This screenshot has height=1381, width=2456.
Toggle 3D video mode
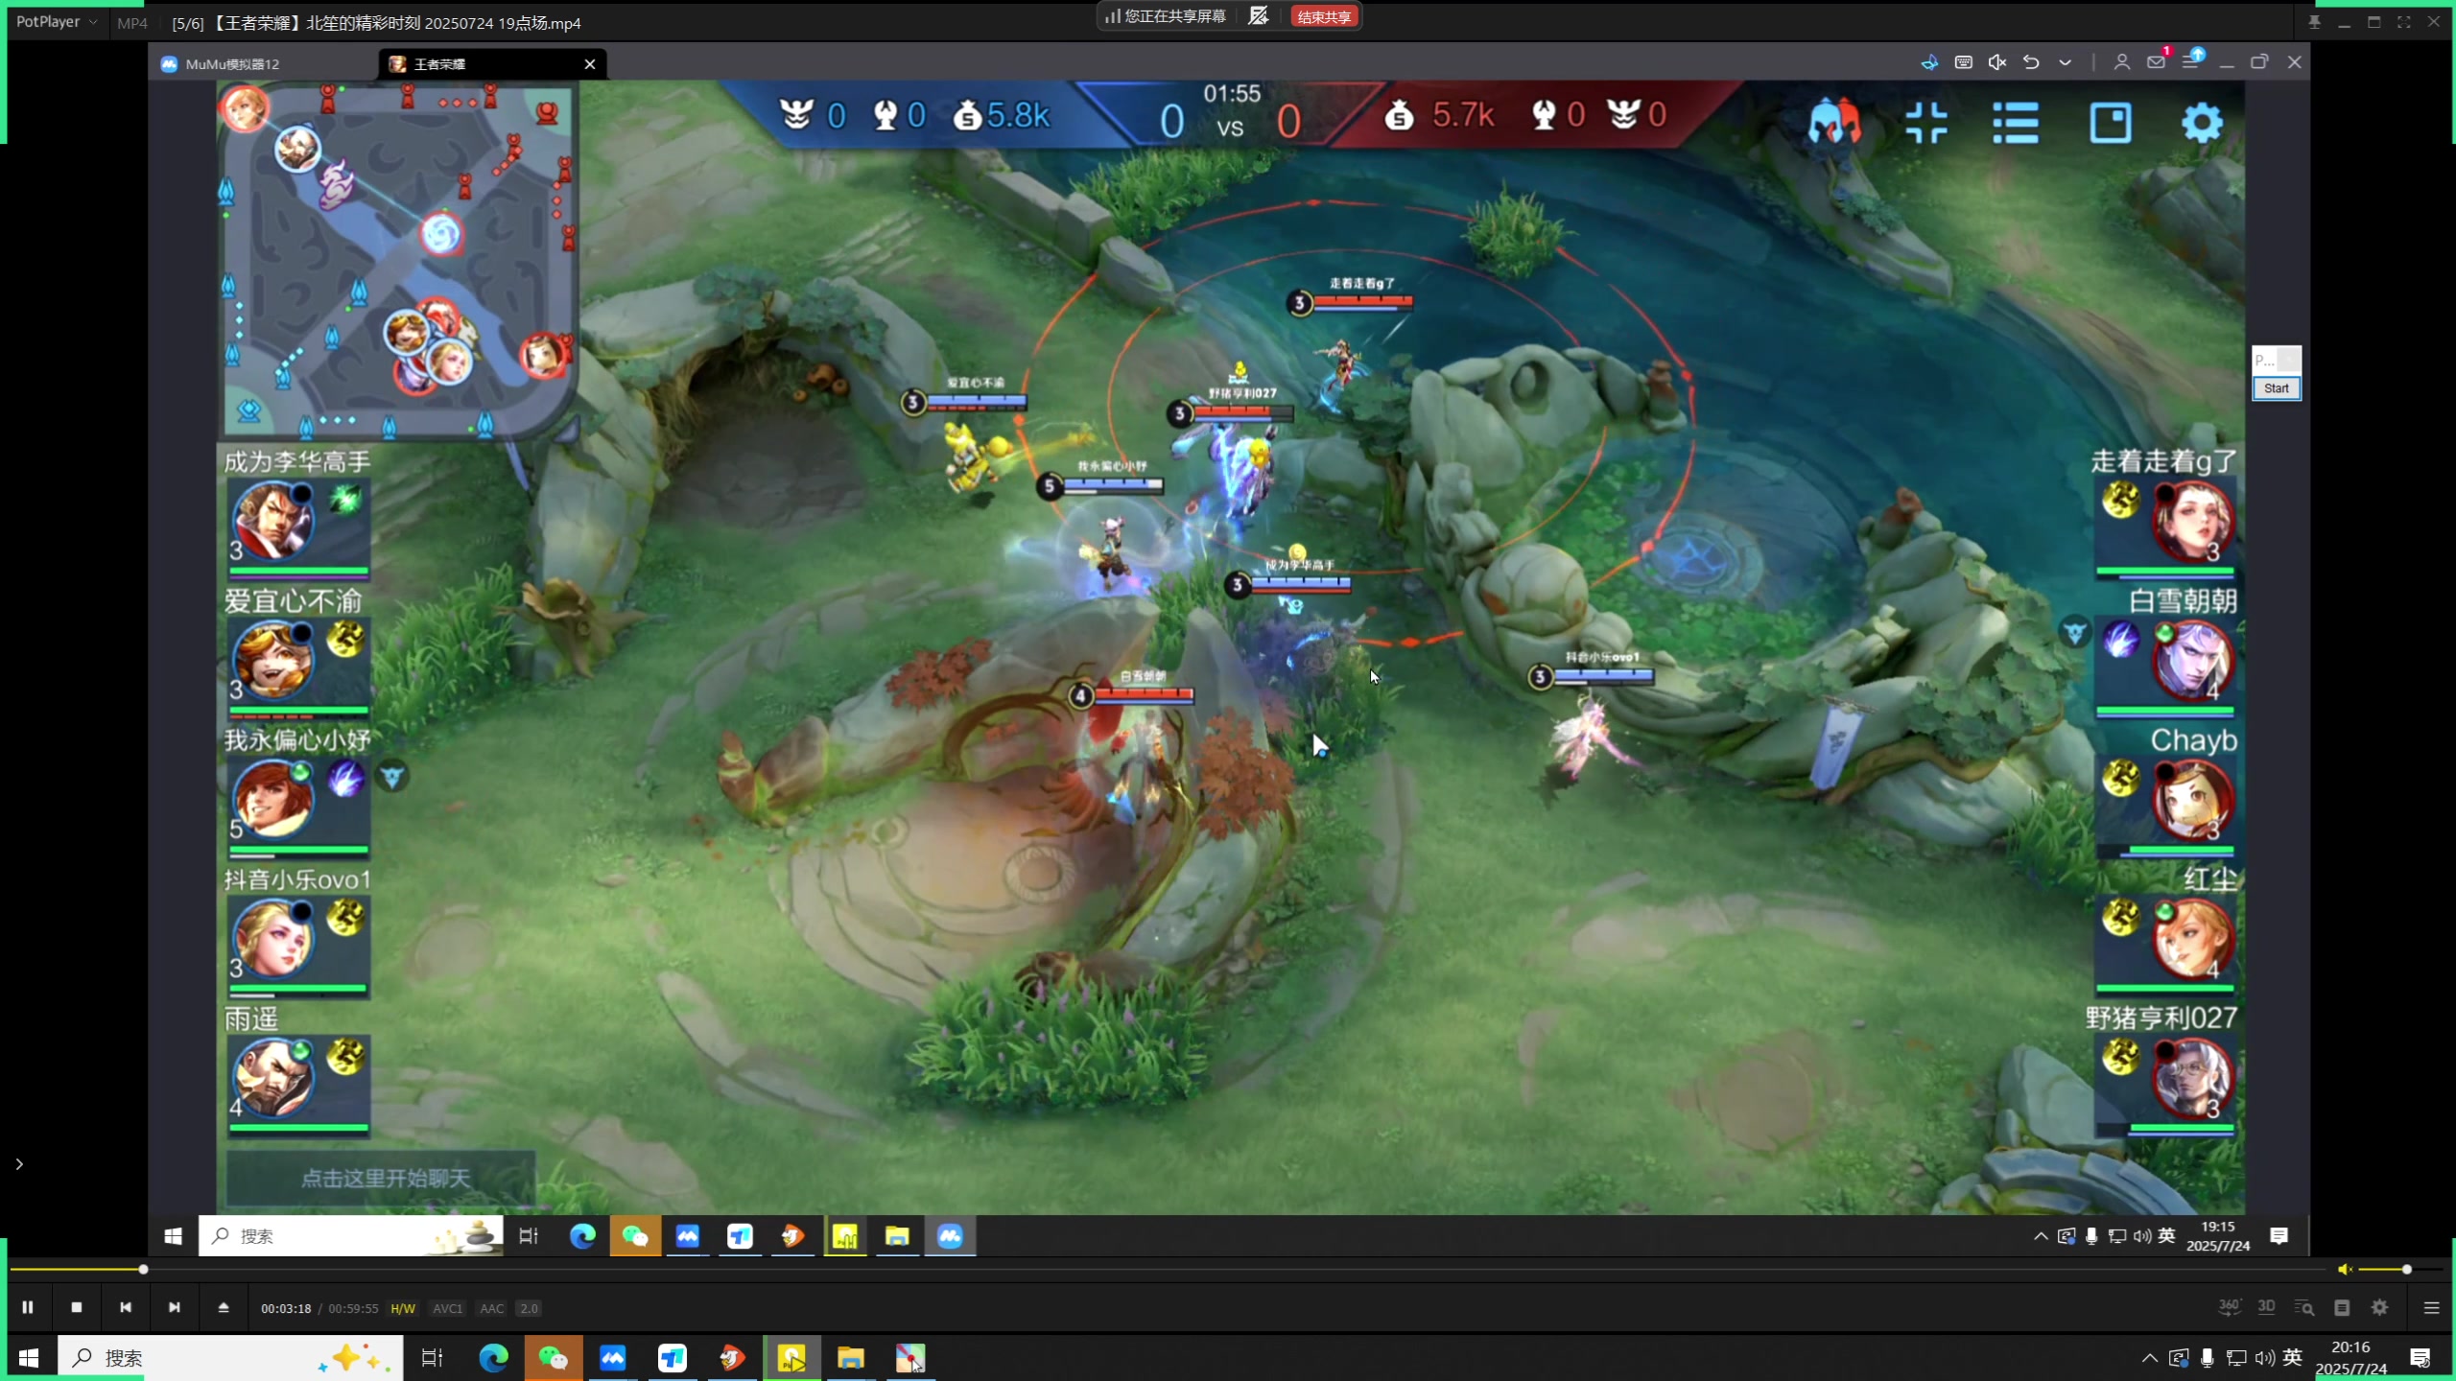[x=2266, y=1307]
